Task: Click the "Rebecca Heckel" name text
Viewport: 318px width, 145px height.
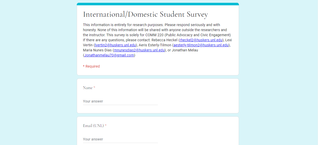Action: coord(164,40)
